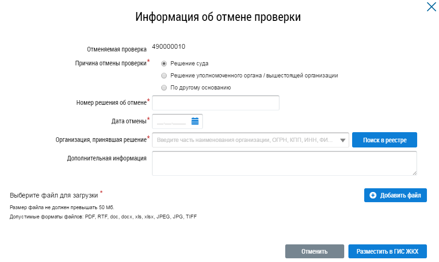Submit with Разместить в ГИС ЖКХ
This screenshot has width=439, height=262.
click(x=387, y=251)
